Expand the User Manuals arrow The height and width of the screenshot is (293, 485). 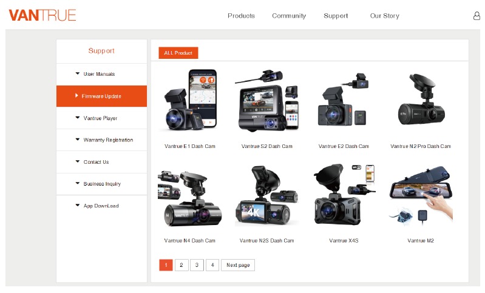[x=77, y=73]
